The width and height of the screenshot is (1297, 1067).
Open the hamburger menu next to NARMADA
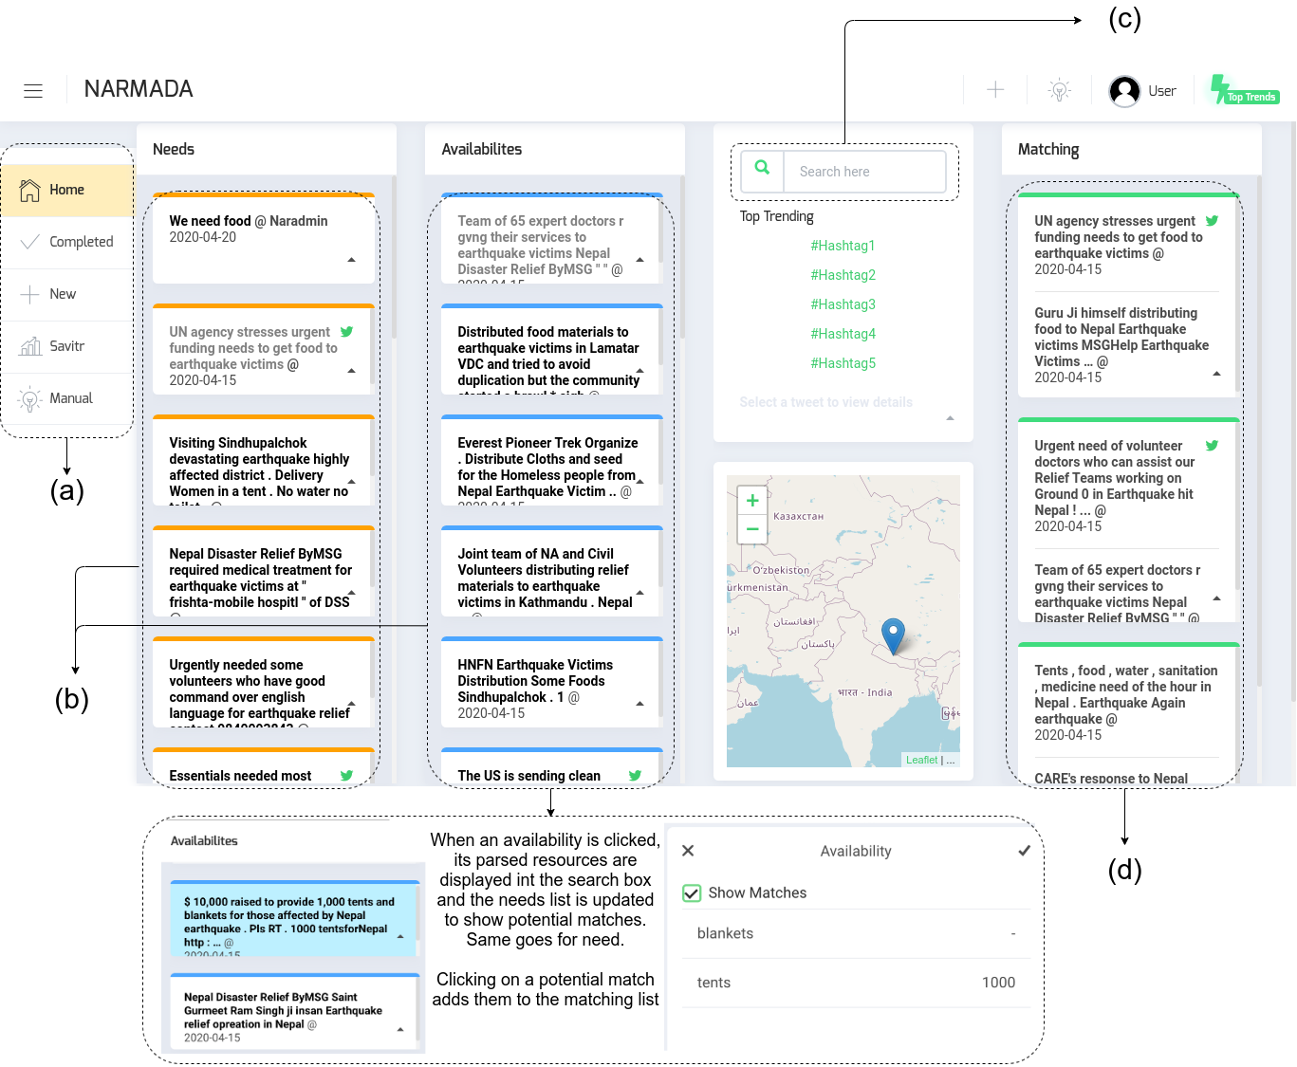pyautogui.click(x=33, y=90)
